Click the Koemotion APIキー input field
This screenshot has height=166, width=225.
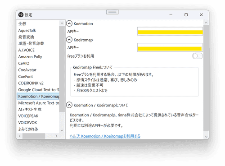170,31
